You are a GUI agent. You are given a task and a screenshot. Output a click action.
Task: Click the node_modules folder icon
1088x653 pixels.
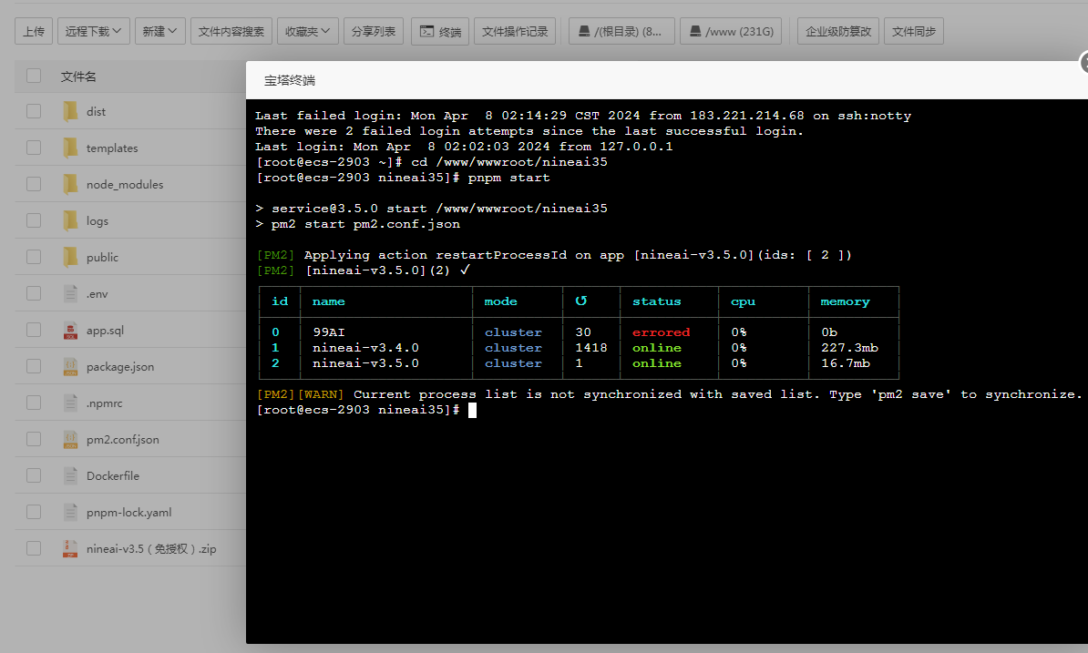point(70,184)
